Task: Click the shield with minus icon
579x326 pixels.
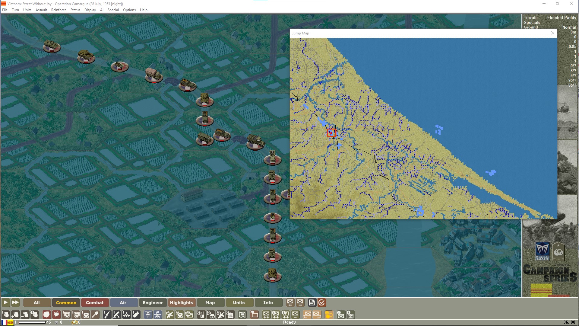Action: pos(76,315)
